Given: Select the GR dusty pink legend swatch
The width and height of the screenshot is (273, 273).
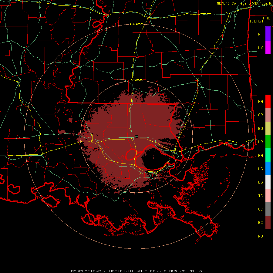Looking at the screenshot, I should [268, 115].
